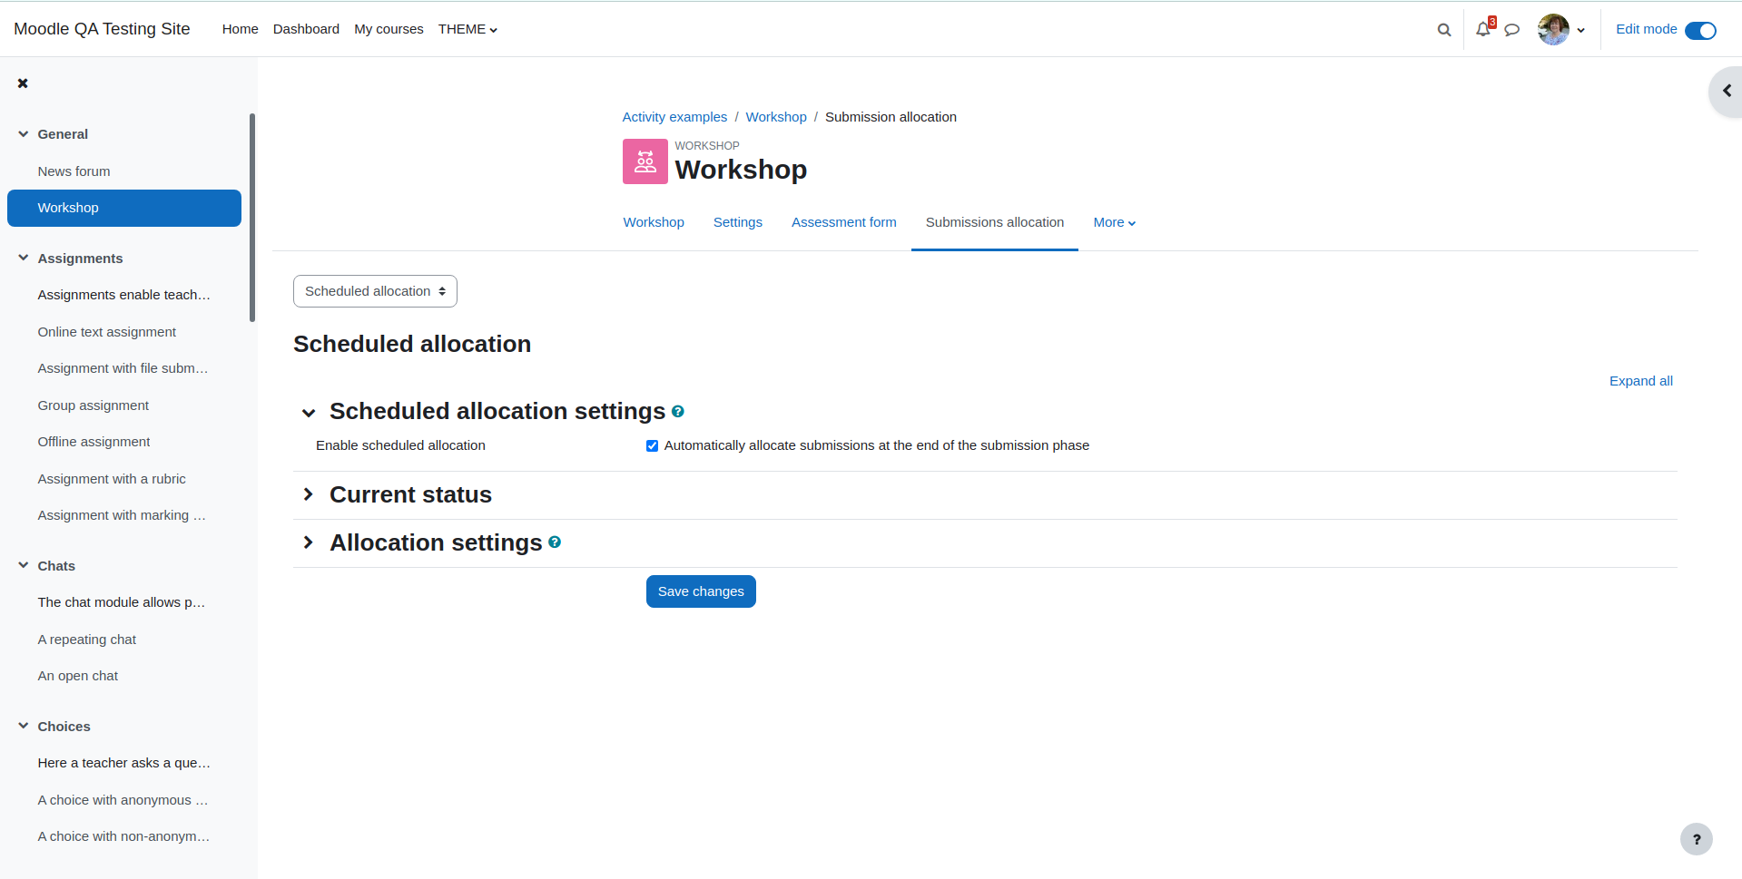Click the Chats section heading
Image resolution: width=1742 pixels, height=879 pixels.
tap(56, 566)
